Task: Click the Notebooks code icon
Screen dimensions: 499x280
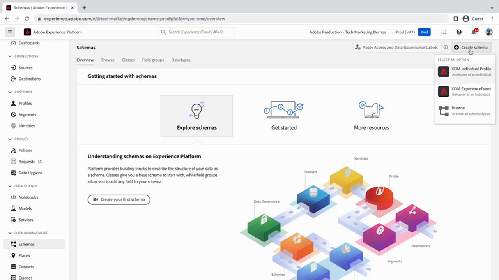Action: coord(13,197)
